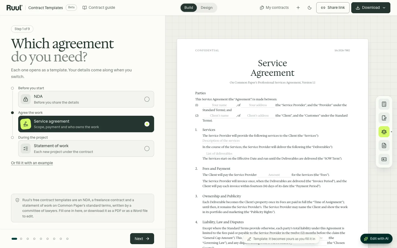Open the Download dropdown
Viewport: 397px width, 248px height.
point(371,8)
